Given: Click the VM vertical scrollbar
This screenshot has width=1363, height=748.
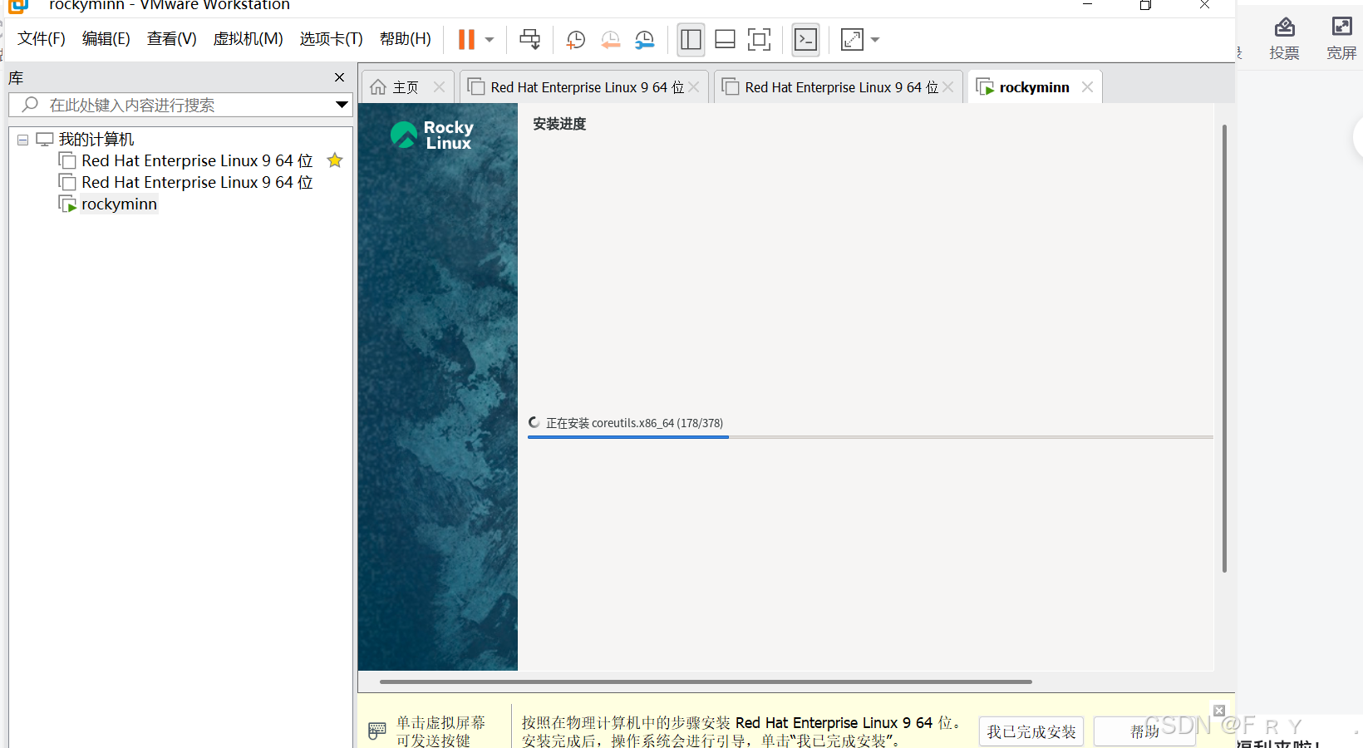Looking at the screenshot, I should pyautogui.click(x=1224, y=348).
